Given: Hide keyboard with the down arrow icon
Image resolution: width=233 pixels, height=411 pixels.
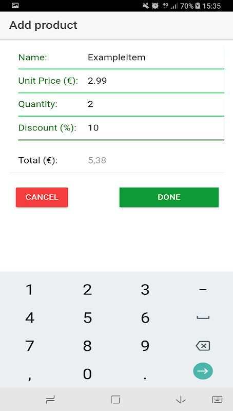Looking at the screenshot, I should point(181,400).
